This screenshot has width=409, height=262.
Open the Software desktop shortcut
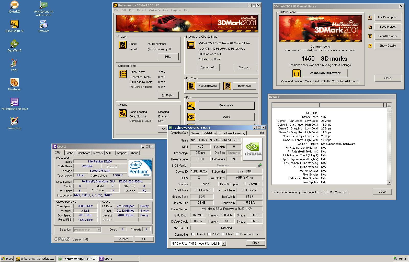click(x=43, y=26)
